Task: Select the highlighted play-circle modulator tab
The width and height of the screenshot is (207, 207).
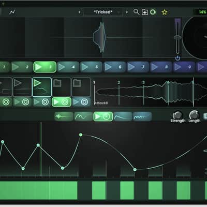Action: (103, 117)
